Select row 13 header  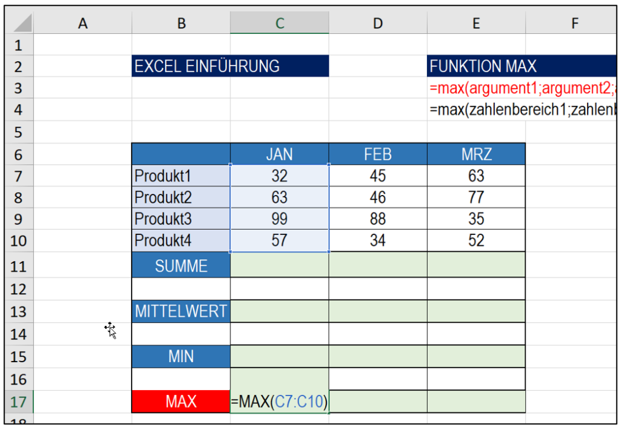pos(19,311)
